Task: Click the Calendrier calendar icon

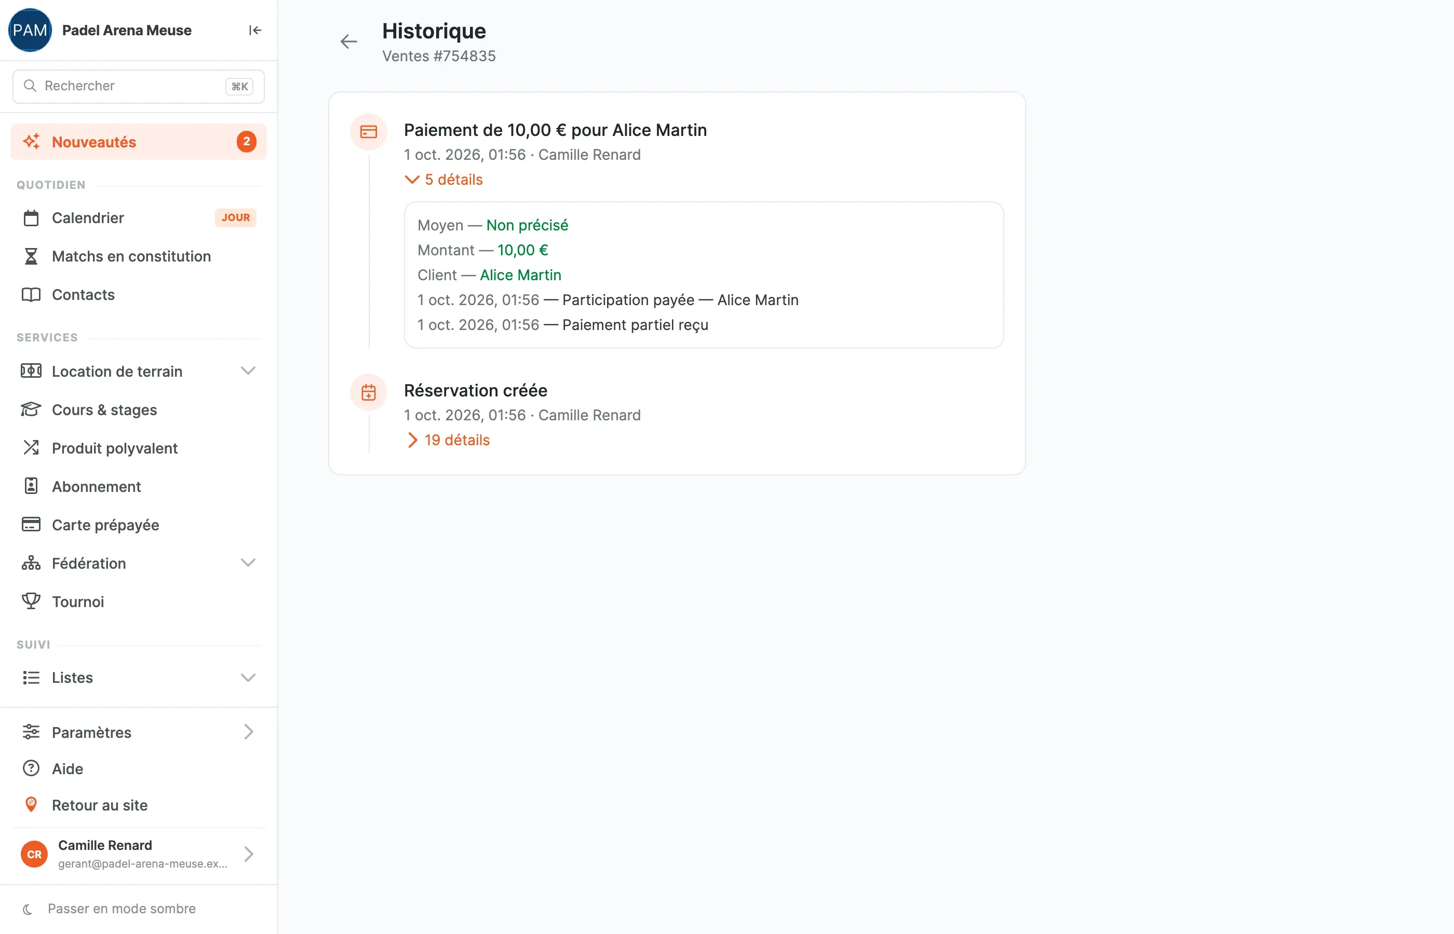Action: (x=31, y=218)
